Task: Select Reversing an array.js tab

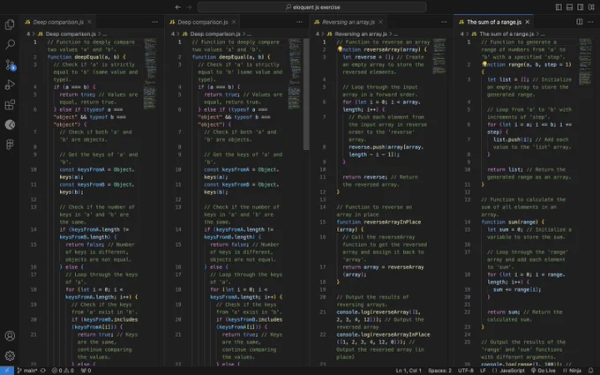Action: click(x=348, y=22)
